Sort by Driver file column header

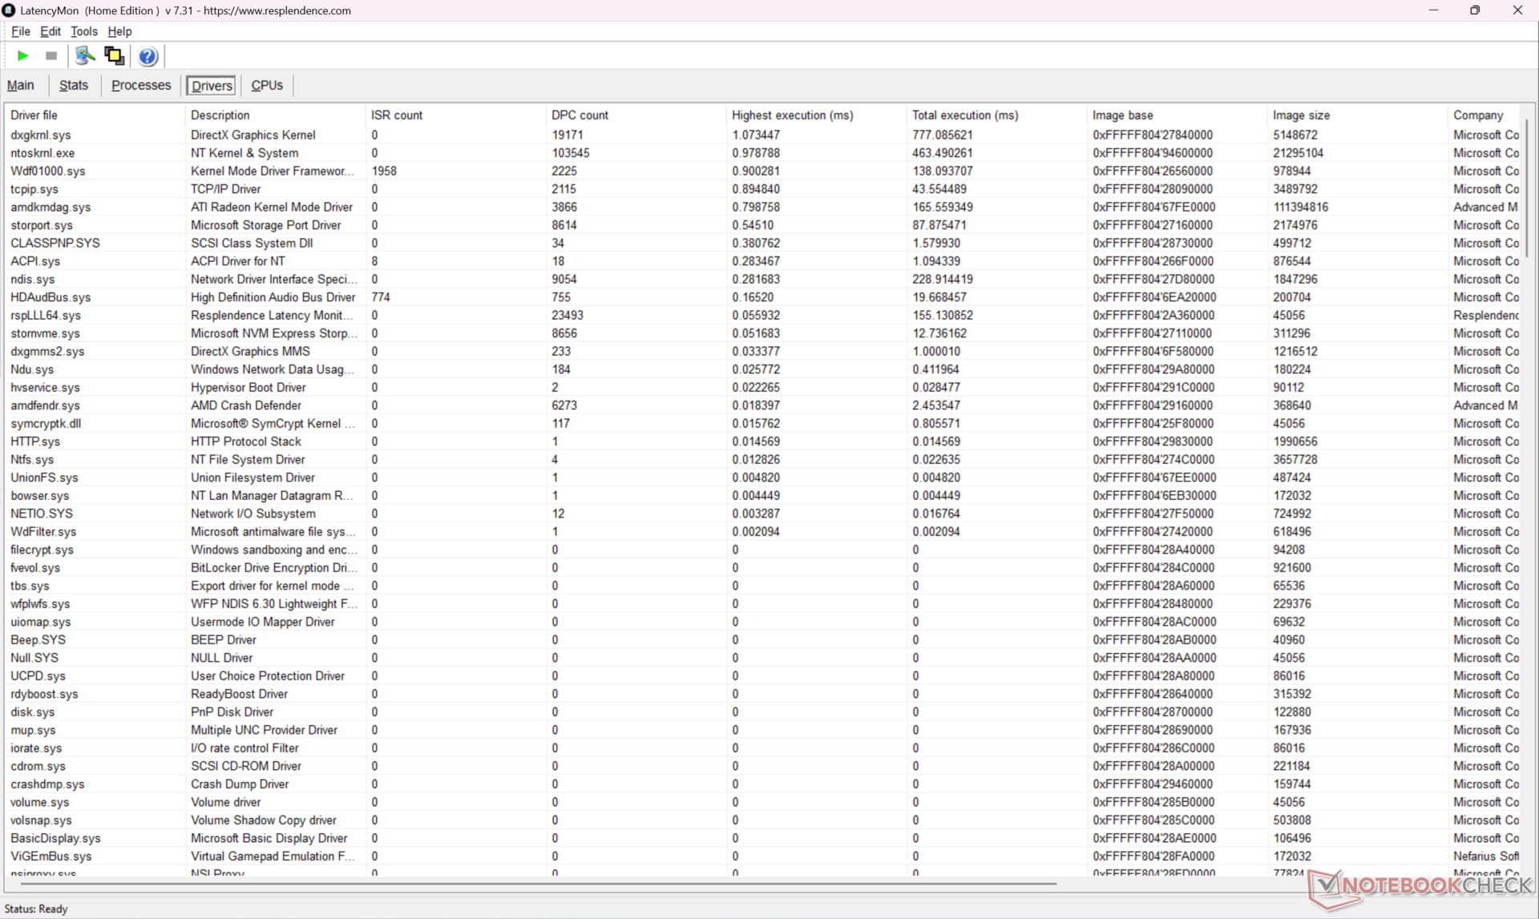point(34,115)
